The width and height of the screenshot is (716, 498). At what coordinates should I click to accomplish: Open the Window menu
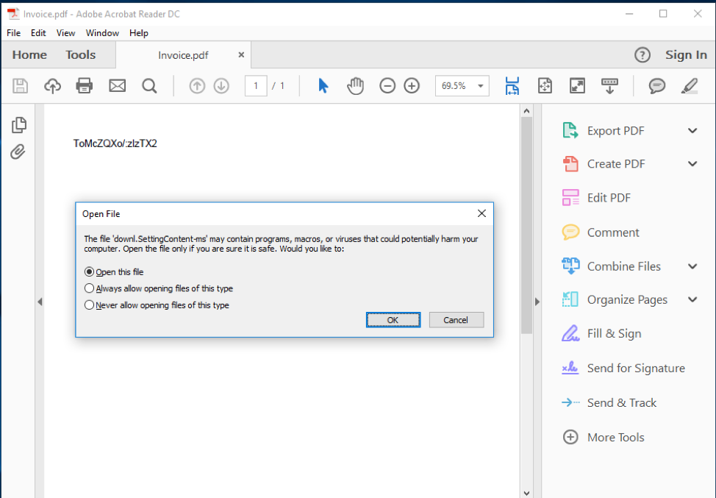(x=102, y=33)
